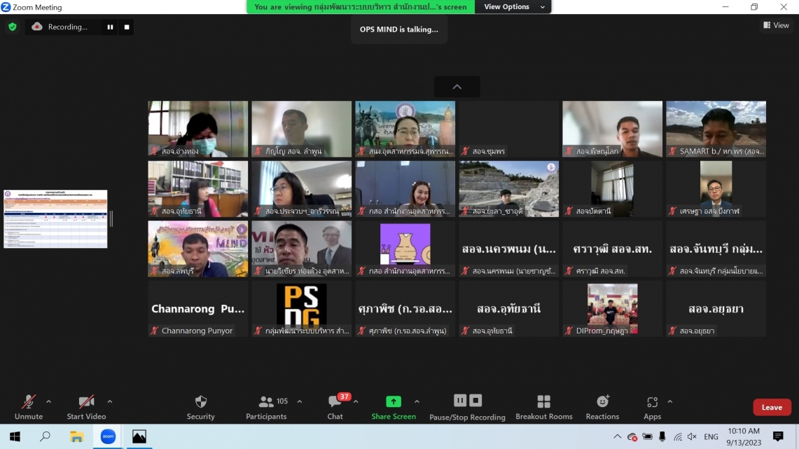The height and width of the screenshot is (449, 799).
Task: Select the shared screen thumbnail preview
Action: tap(55, 219)
